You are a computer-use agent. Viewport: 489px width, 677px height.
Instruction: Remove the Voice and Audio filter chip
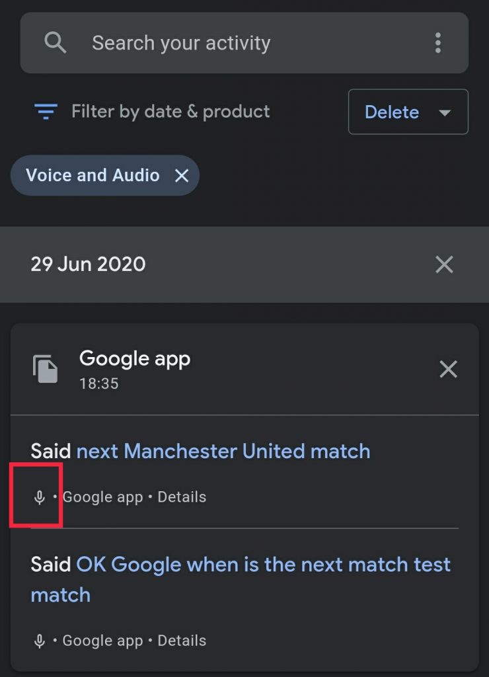click(182, 175)
